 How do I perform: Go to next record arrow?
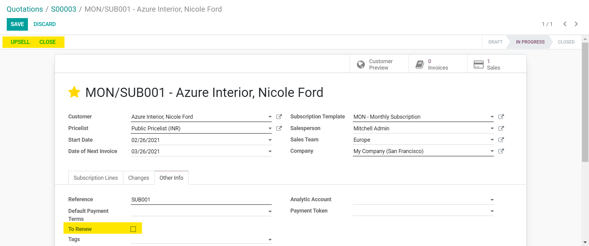tap(576, 24)
